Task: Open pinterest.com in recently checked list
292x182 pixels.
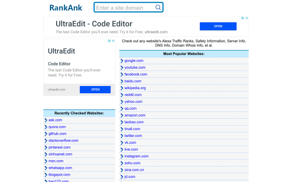Action: (59, 147)
